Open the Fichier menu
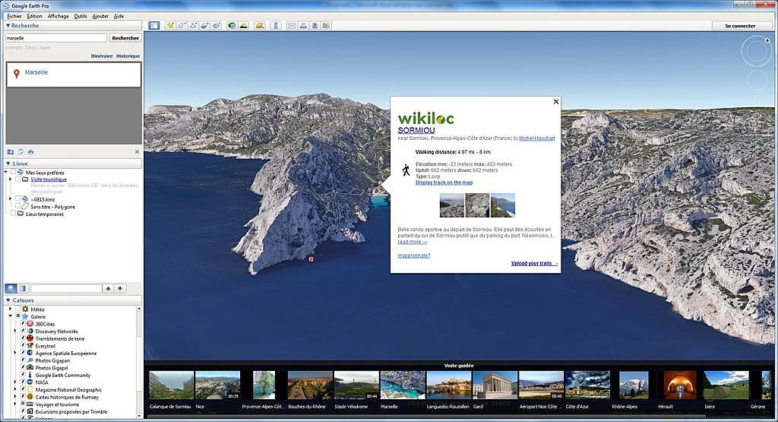Screen dimensions: 778x422 click(14, 16)
